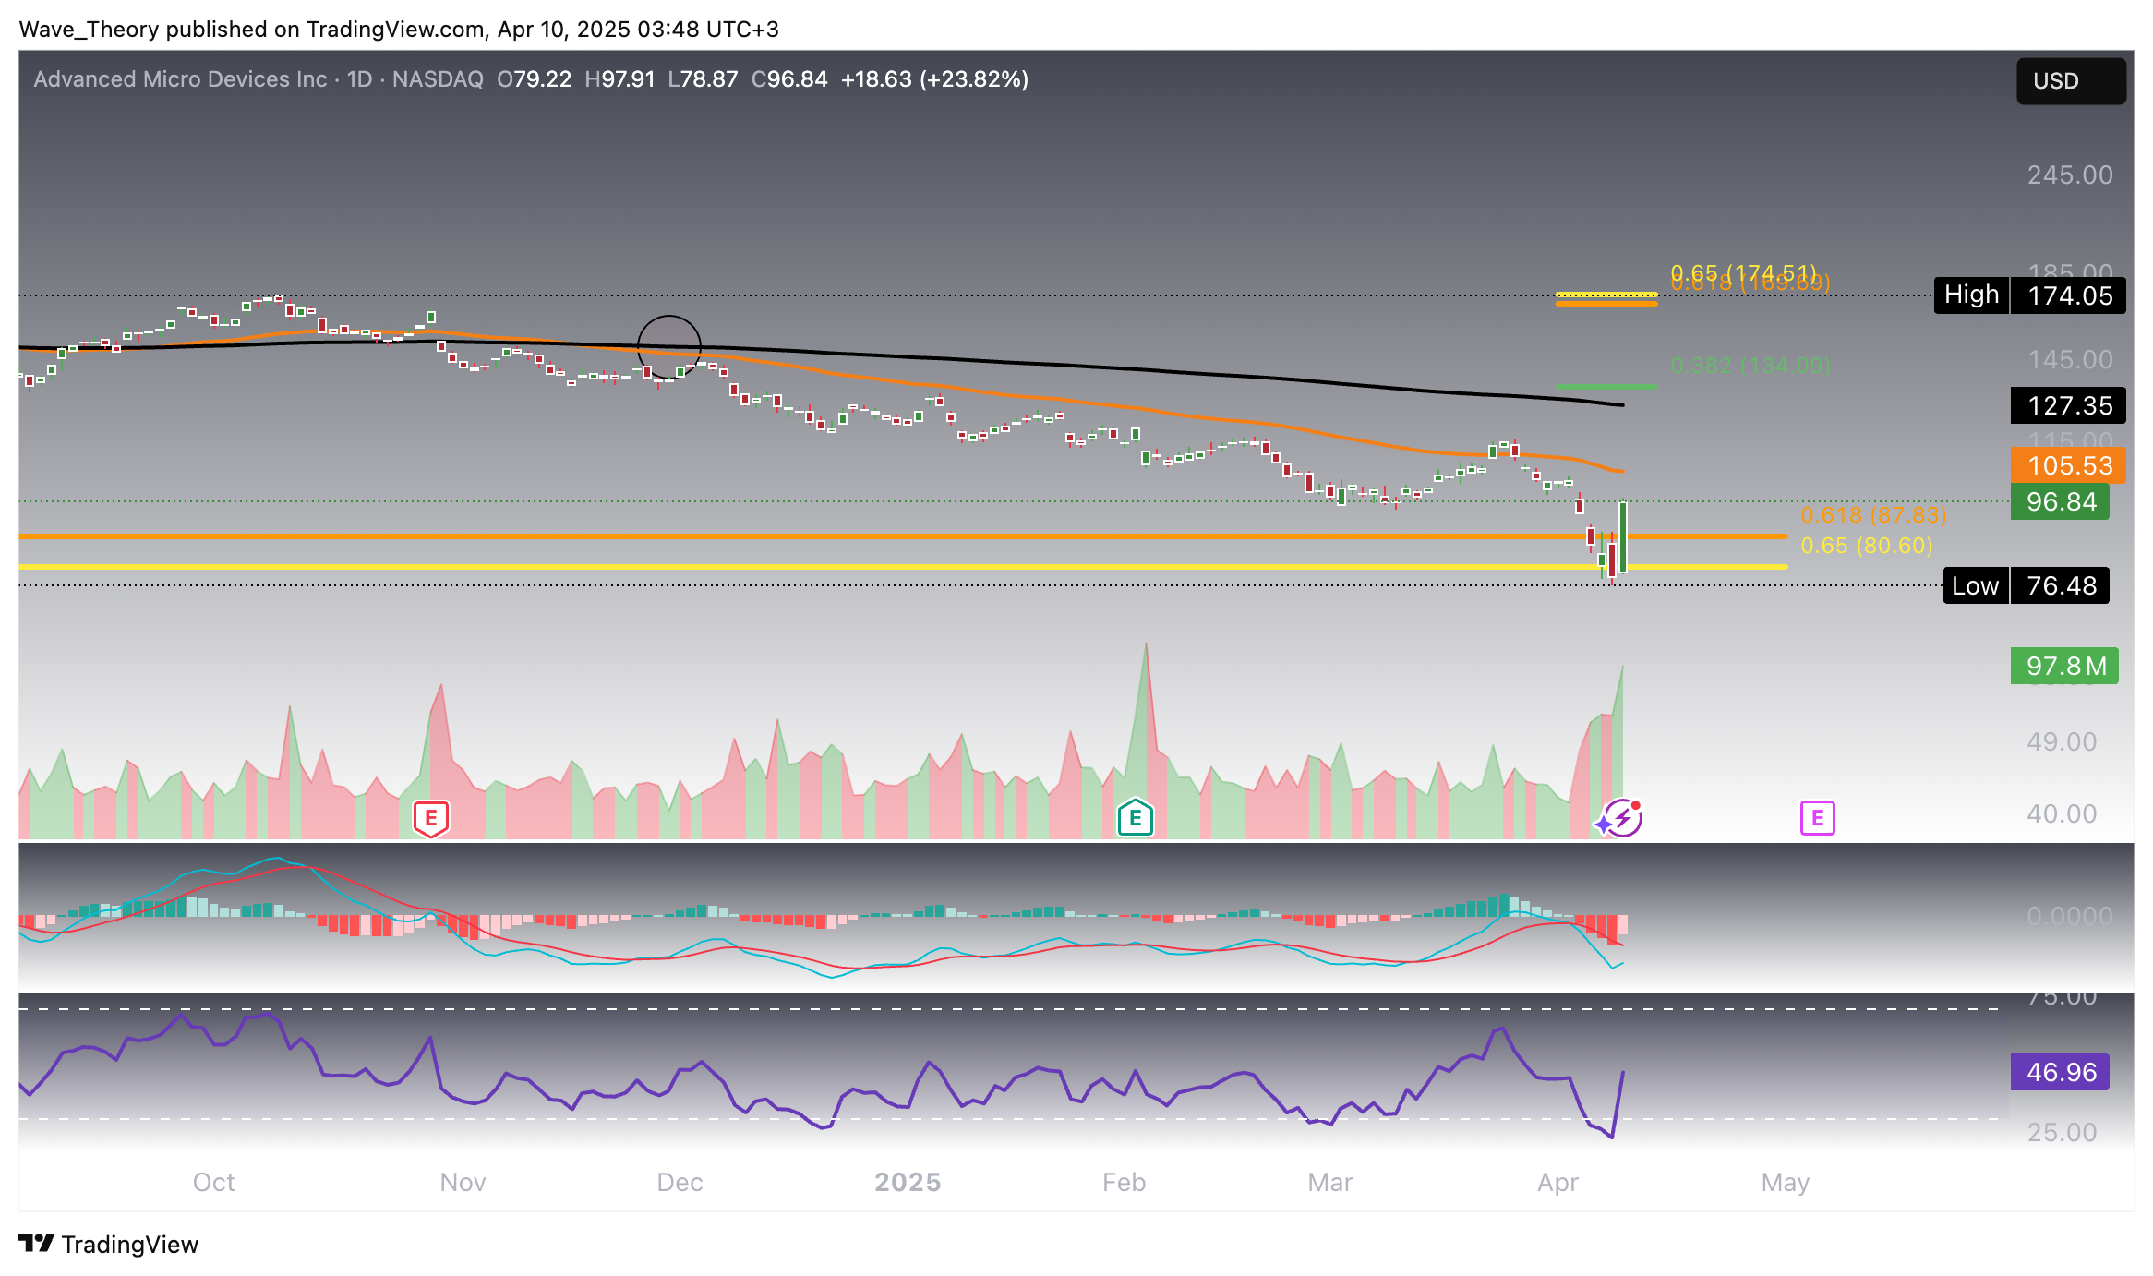Click the circled moving average crossover marker
This screenshot has height=1276, width=2153.
pyautogui.click(x=669, y=347)
